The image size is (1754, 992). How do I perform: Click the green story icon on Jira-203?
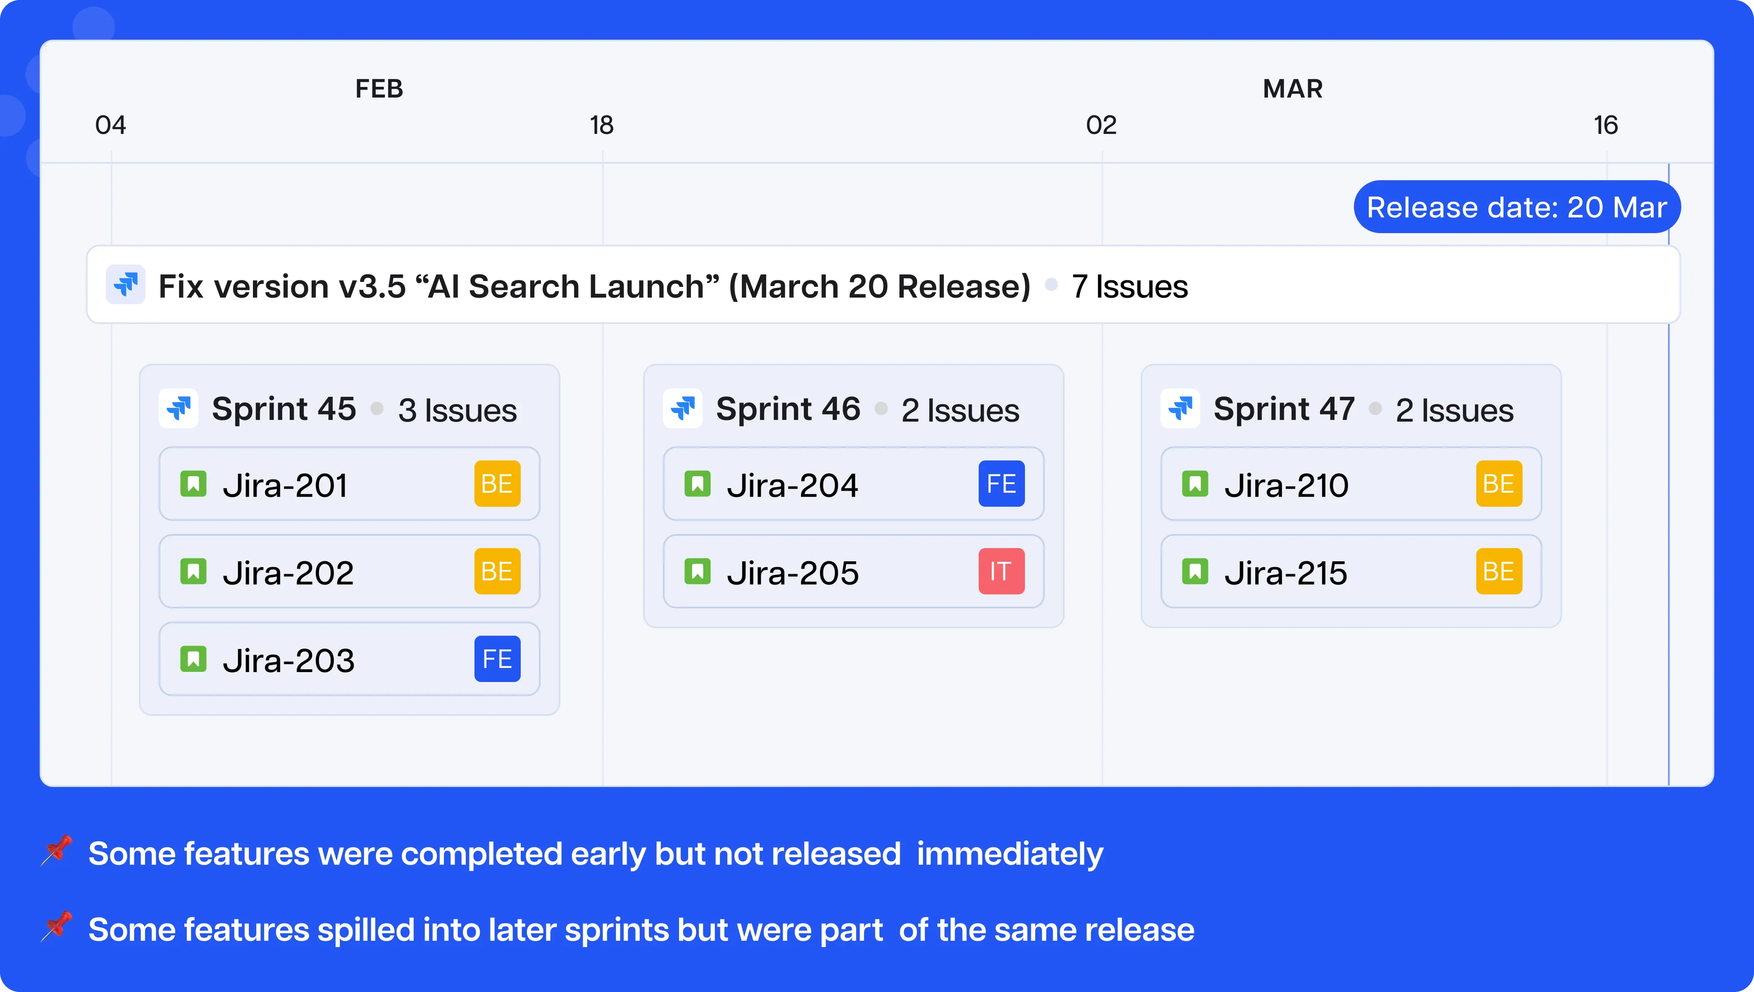coord(193,660)
